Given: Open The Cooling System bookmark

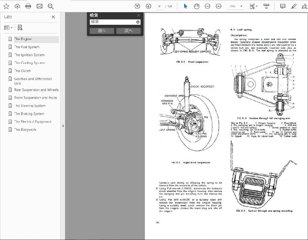Looking at the screenshot, I should [30, 63].
